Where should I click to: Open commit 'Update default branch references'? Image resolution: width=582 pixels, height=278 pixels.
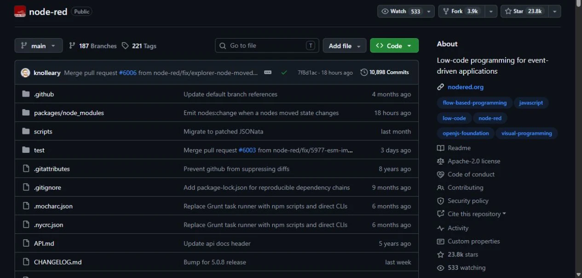tap(230, 94)
